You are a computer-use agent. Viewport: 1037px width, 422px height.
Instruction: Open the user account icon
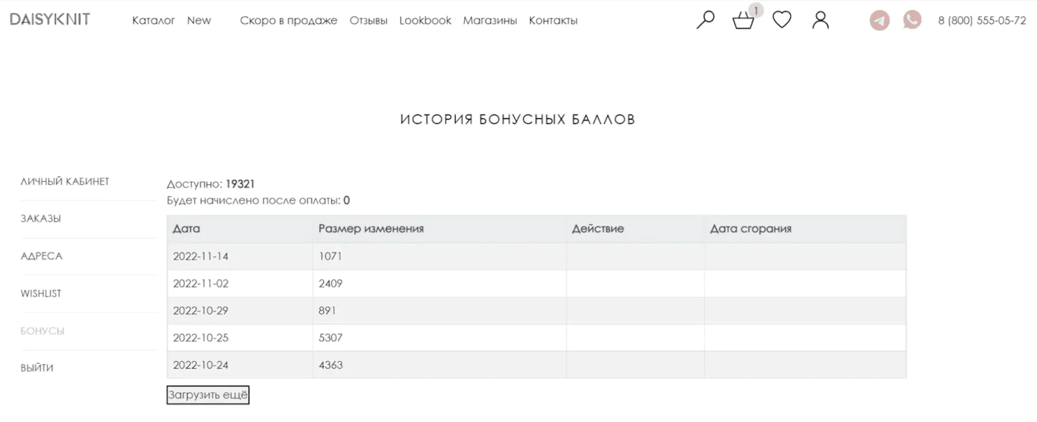821,20
